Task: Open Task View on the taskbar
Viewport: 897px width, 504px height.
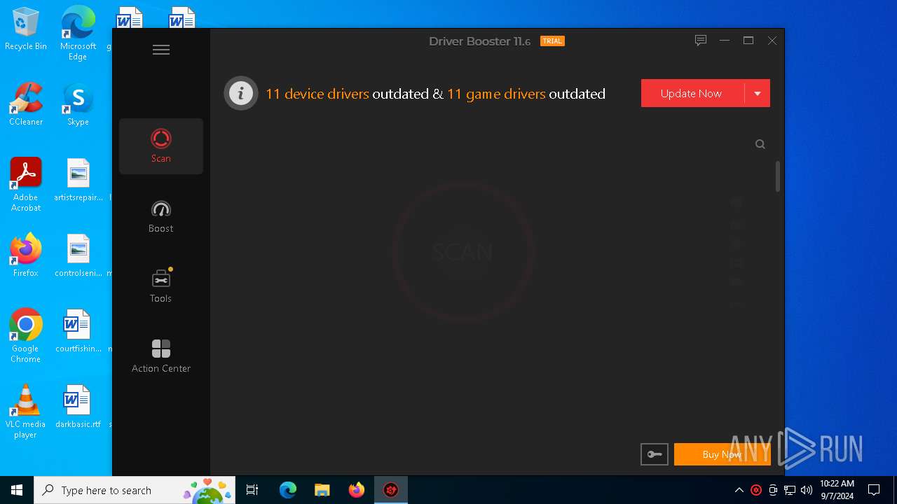Action: click(252, 490)
